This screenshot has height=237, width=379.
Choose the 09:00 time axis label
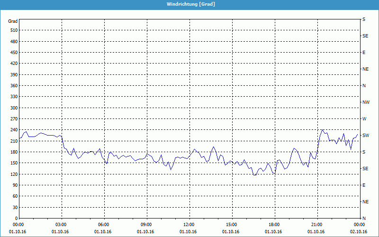(x=146, y=225)
